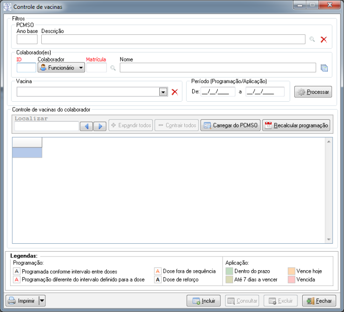
Task: Open the collaborator list icon beside Nome
Action: click(324, 68)
